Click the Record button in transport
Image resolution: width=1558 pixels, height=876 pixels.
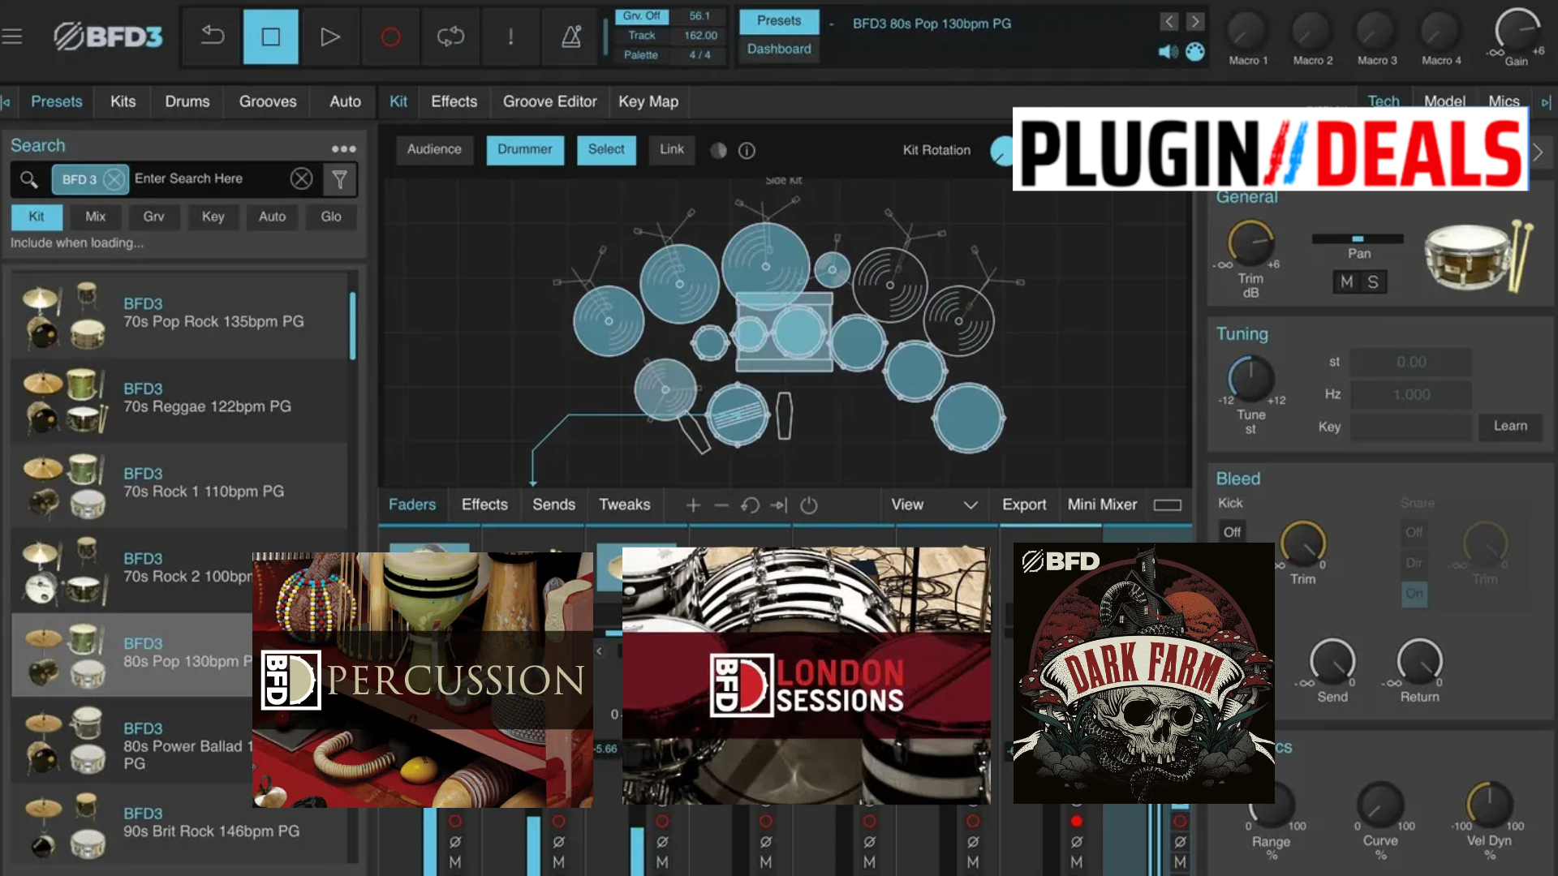(390, 37)
